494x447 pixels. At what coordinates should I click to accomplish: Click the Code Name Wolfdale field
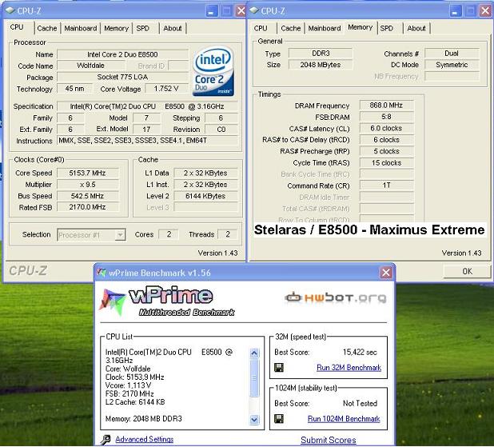[91, 66]
